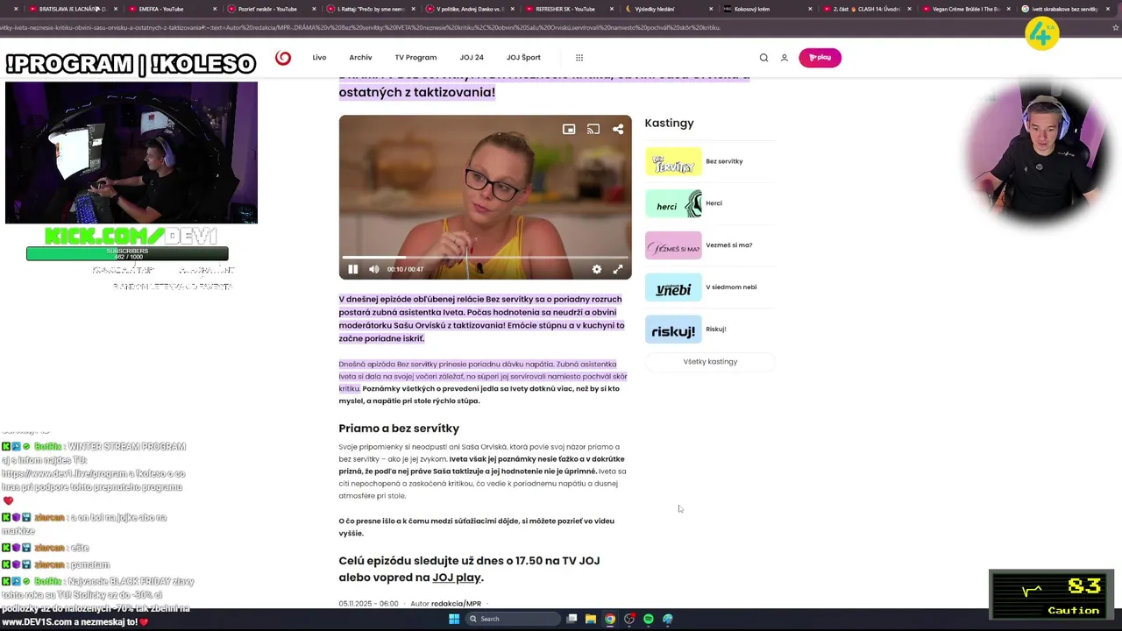Pause the playing video
1122x631 pixels.
click(x=353, y=269)
